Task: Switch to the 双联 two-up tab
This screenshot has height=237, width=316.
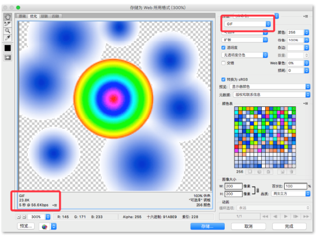Action: point(44,16)
